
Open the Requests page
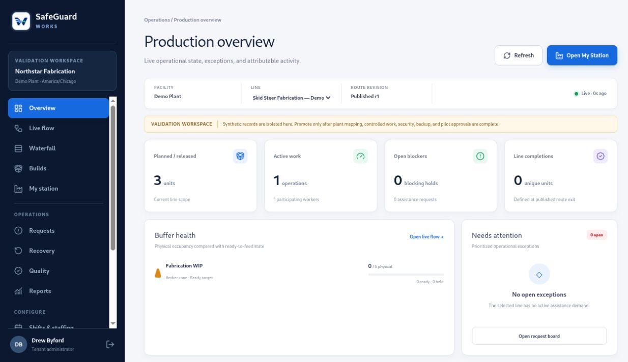[x=59, y=231]
